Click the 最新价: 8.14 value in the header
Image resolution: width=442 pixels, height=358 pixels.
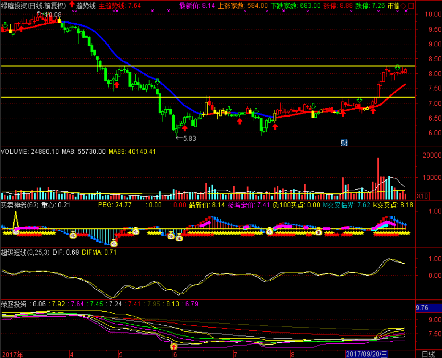coord(197,5)
